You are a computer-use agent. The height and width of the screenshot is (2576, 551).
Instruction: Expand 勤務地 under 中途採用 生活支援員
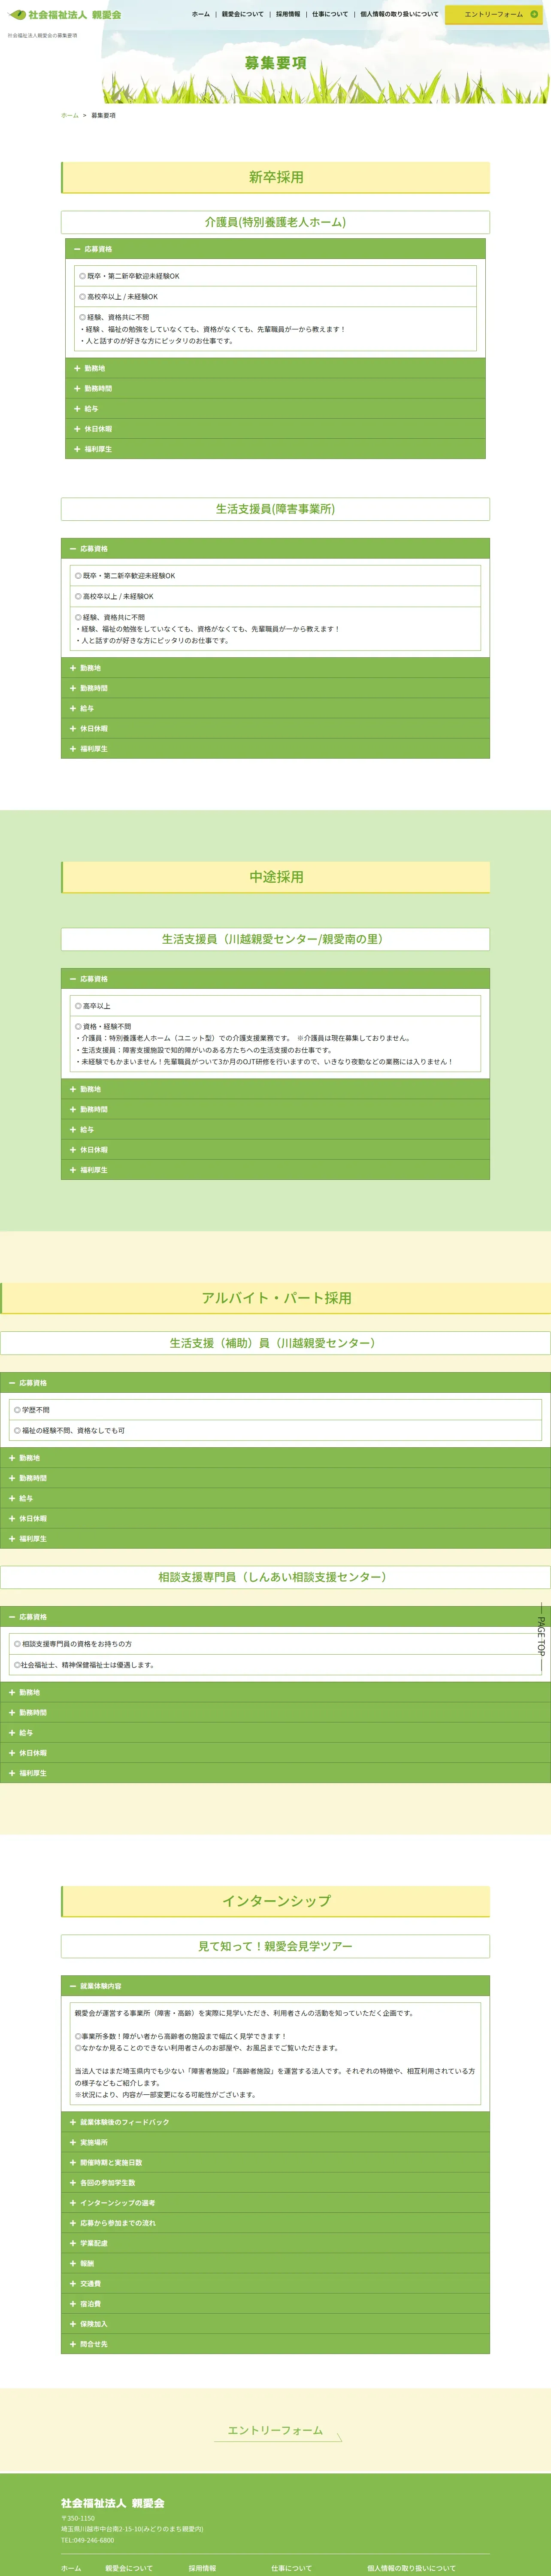click(x=275, y=1089)
